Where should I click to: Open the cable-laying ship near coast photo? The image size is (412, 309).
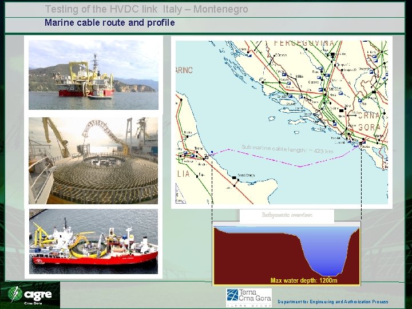93,75
